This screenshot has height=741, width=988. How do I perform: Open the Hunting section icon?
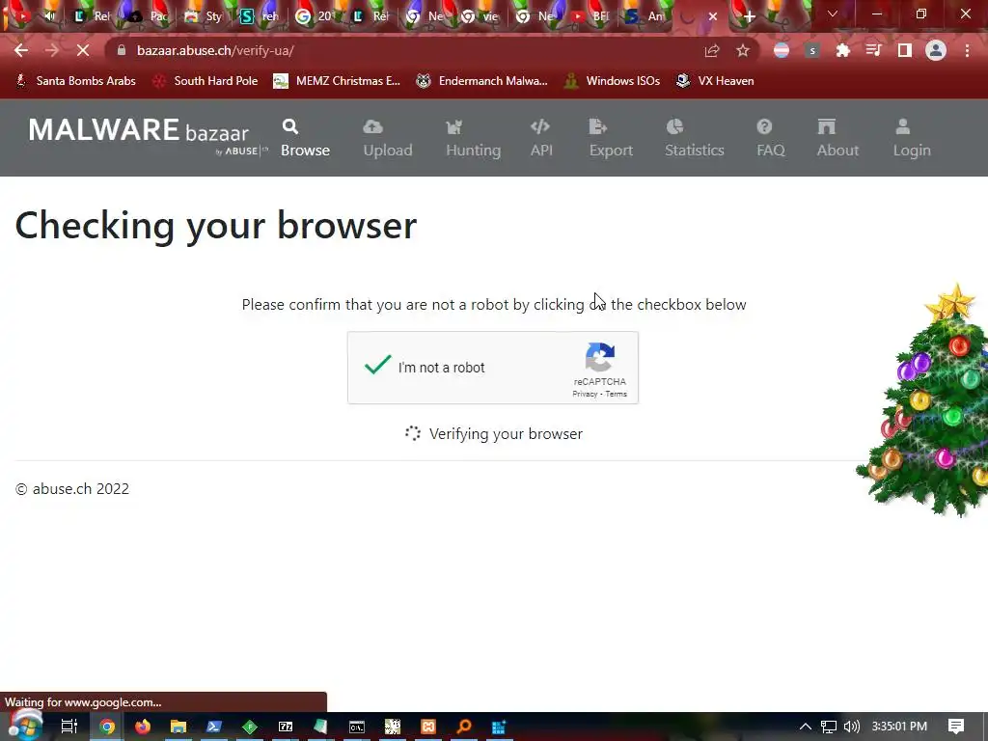coord(453,126)
